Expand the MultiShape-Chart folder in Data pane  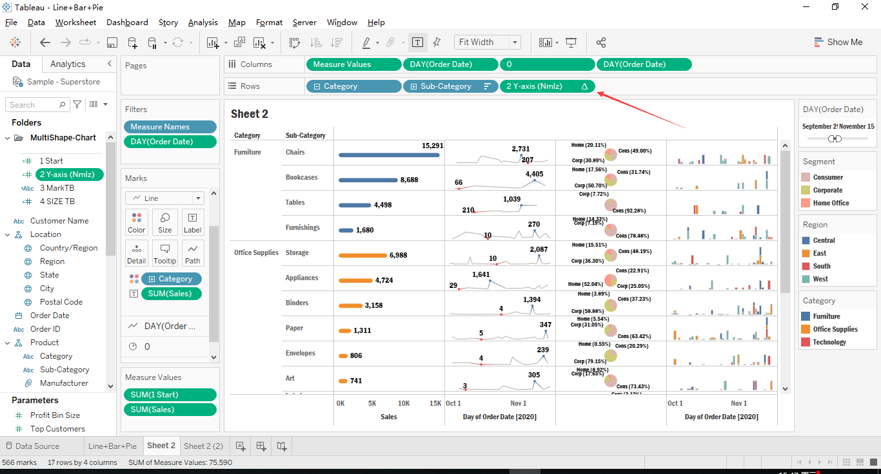pyautogui.click(x=7, y=137)
